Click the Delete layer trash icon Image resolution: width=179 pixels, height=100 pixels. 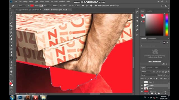[x=166, y=93]
